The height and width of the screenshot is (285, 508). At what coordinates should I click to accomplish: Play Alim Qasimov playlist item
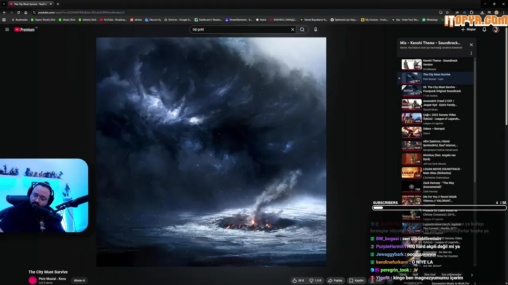pyautogui.click(x=436, y=145)
